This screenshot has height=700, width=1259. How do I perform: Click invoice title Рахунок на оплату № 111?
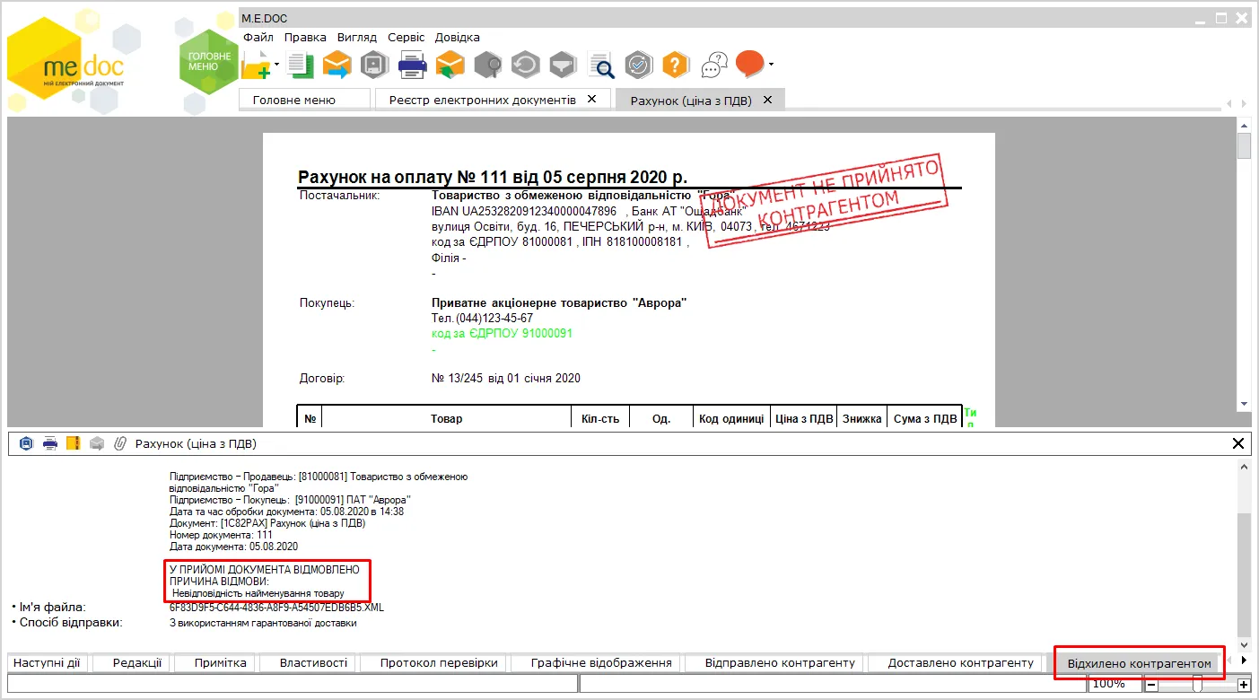[x=494, y=177]
